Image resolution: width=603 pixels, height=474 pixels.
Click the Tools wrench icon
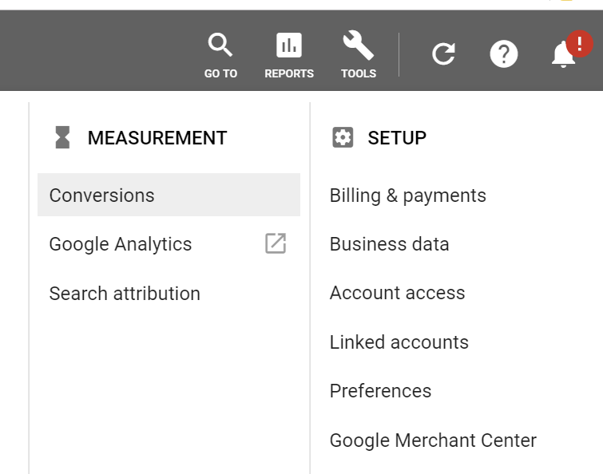click(x=358, y=46)
